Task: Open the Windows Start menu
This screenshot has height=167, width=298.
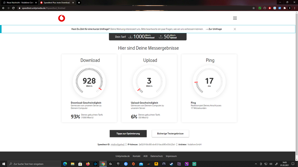Action: click(4, 164)
